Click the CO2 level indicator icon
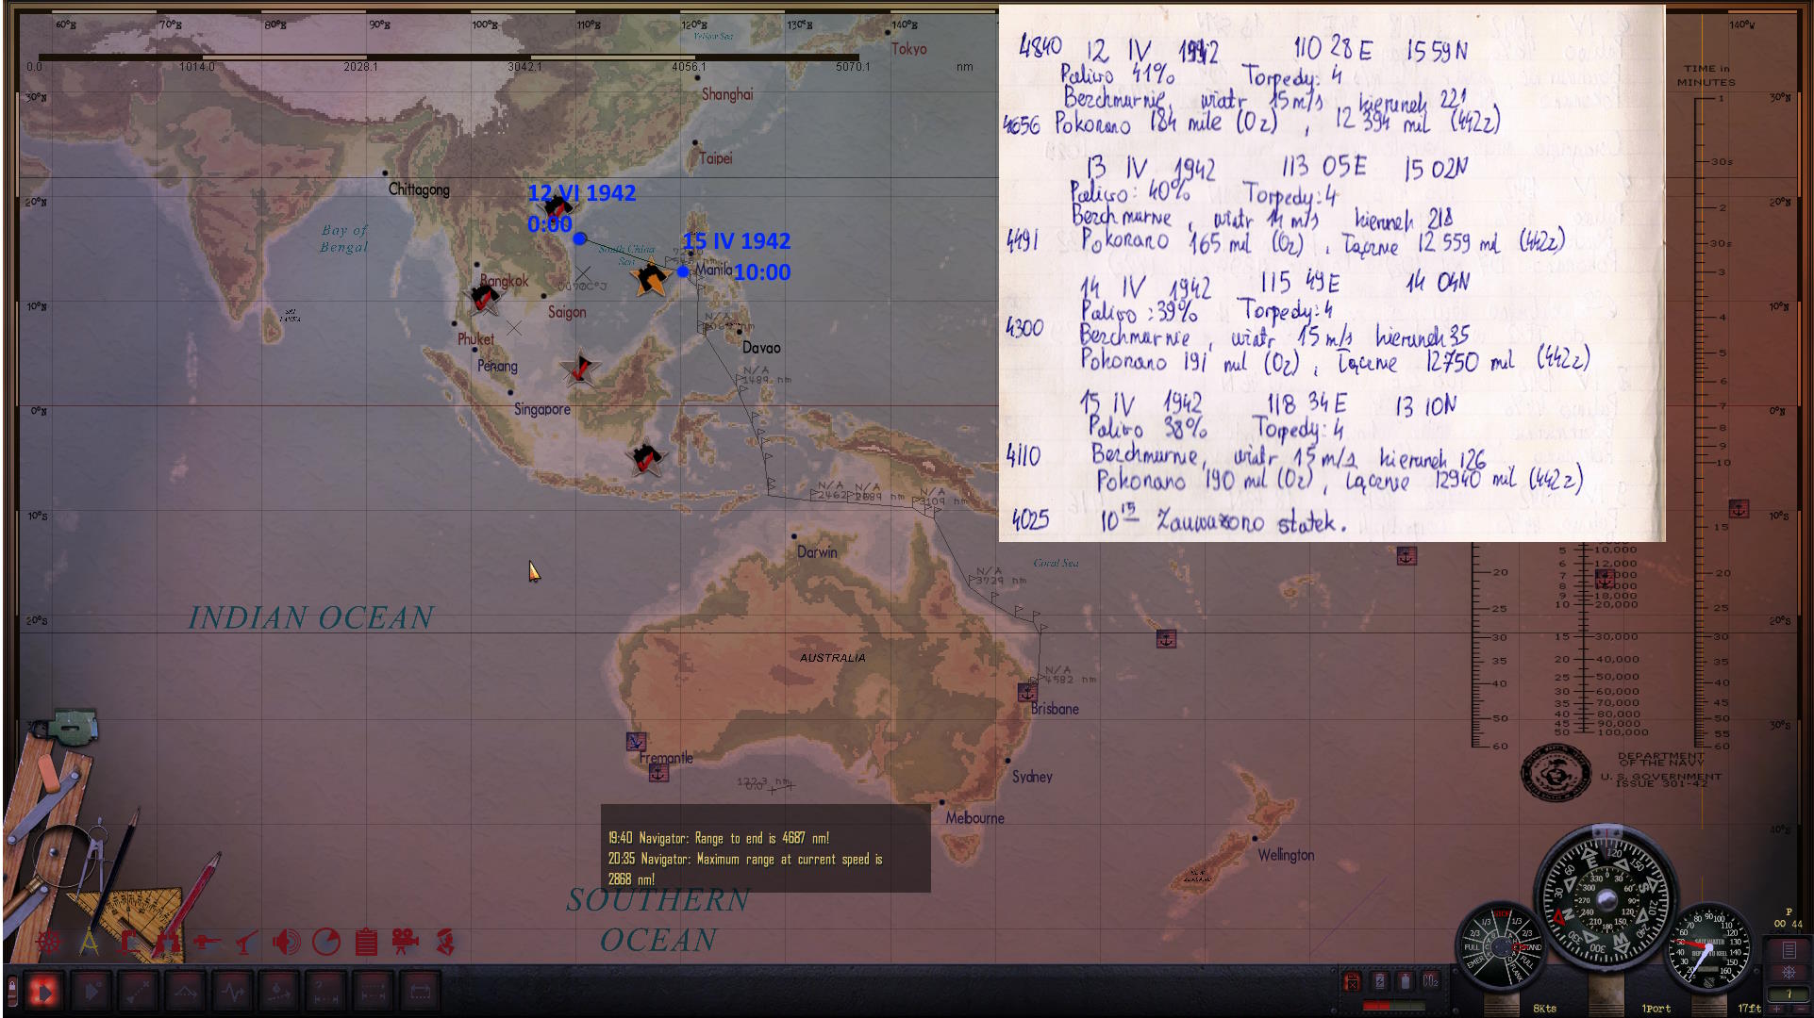This screenshot has width=1814, height=1018. (1431, 981)
